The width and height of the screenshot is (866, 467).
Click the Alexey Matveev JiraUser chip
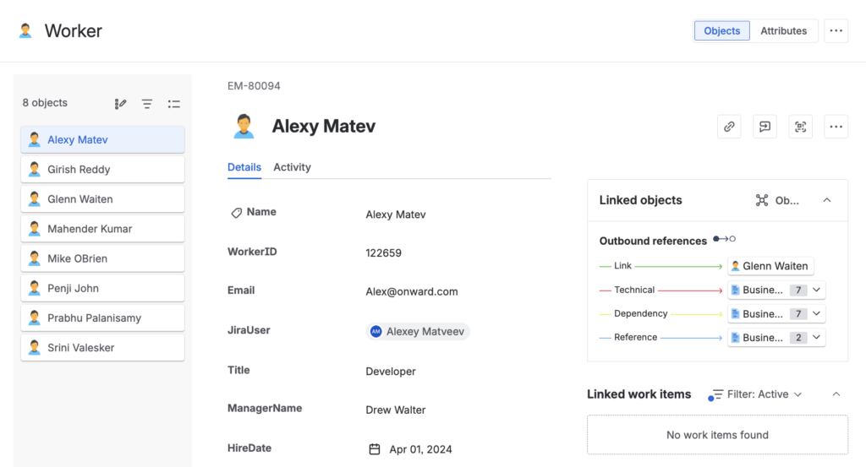418,332
